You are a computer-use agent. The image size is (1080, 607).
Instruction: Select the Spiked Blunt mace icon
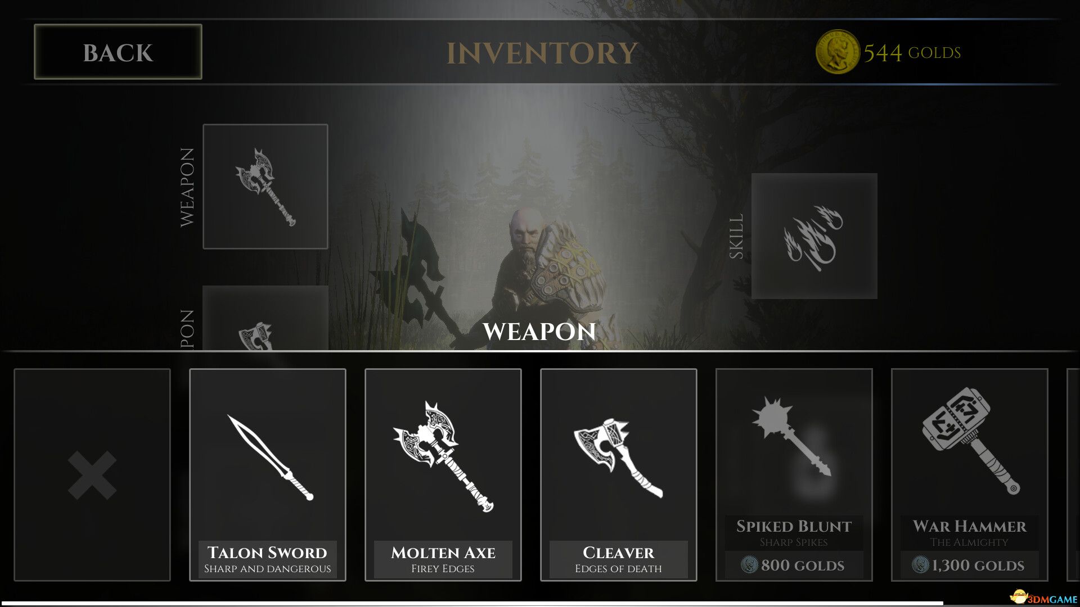click(x=791, y=436)
